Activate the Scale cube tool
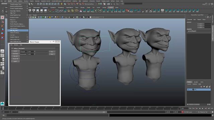The height and width of the screenshot is (120, 214). 2,38
